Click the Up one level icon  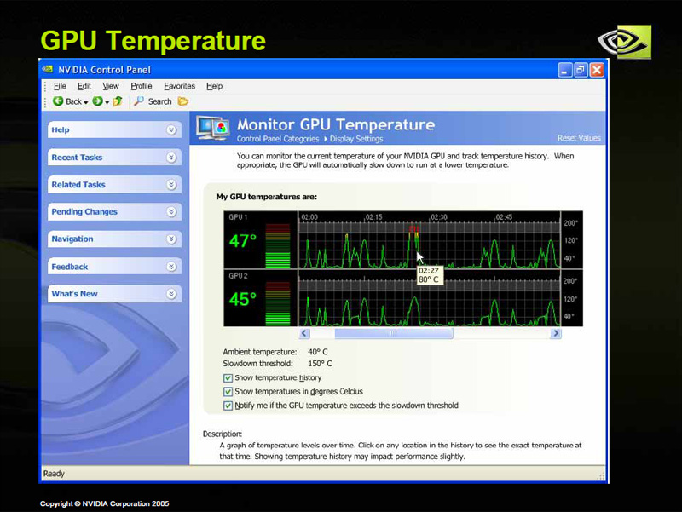[118, 101]
